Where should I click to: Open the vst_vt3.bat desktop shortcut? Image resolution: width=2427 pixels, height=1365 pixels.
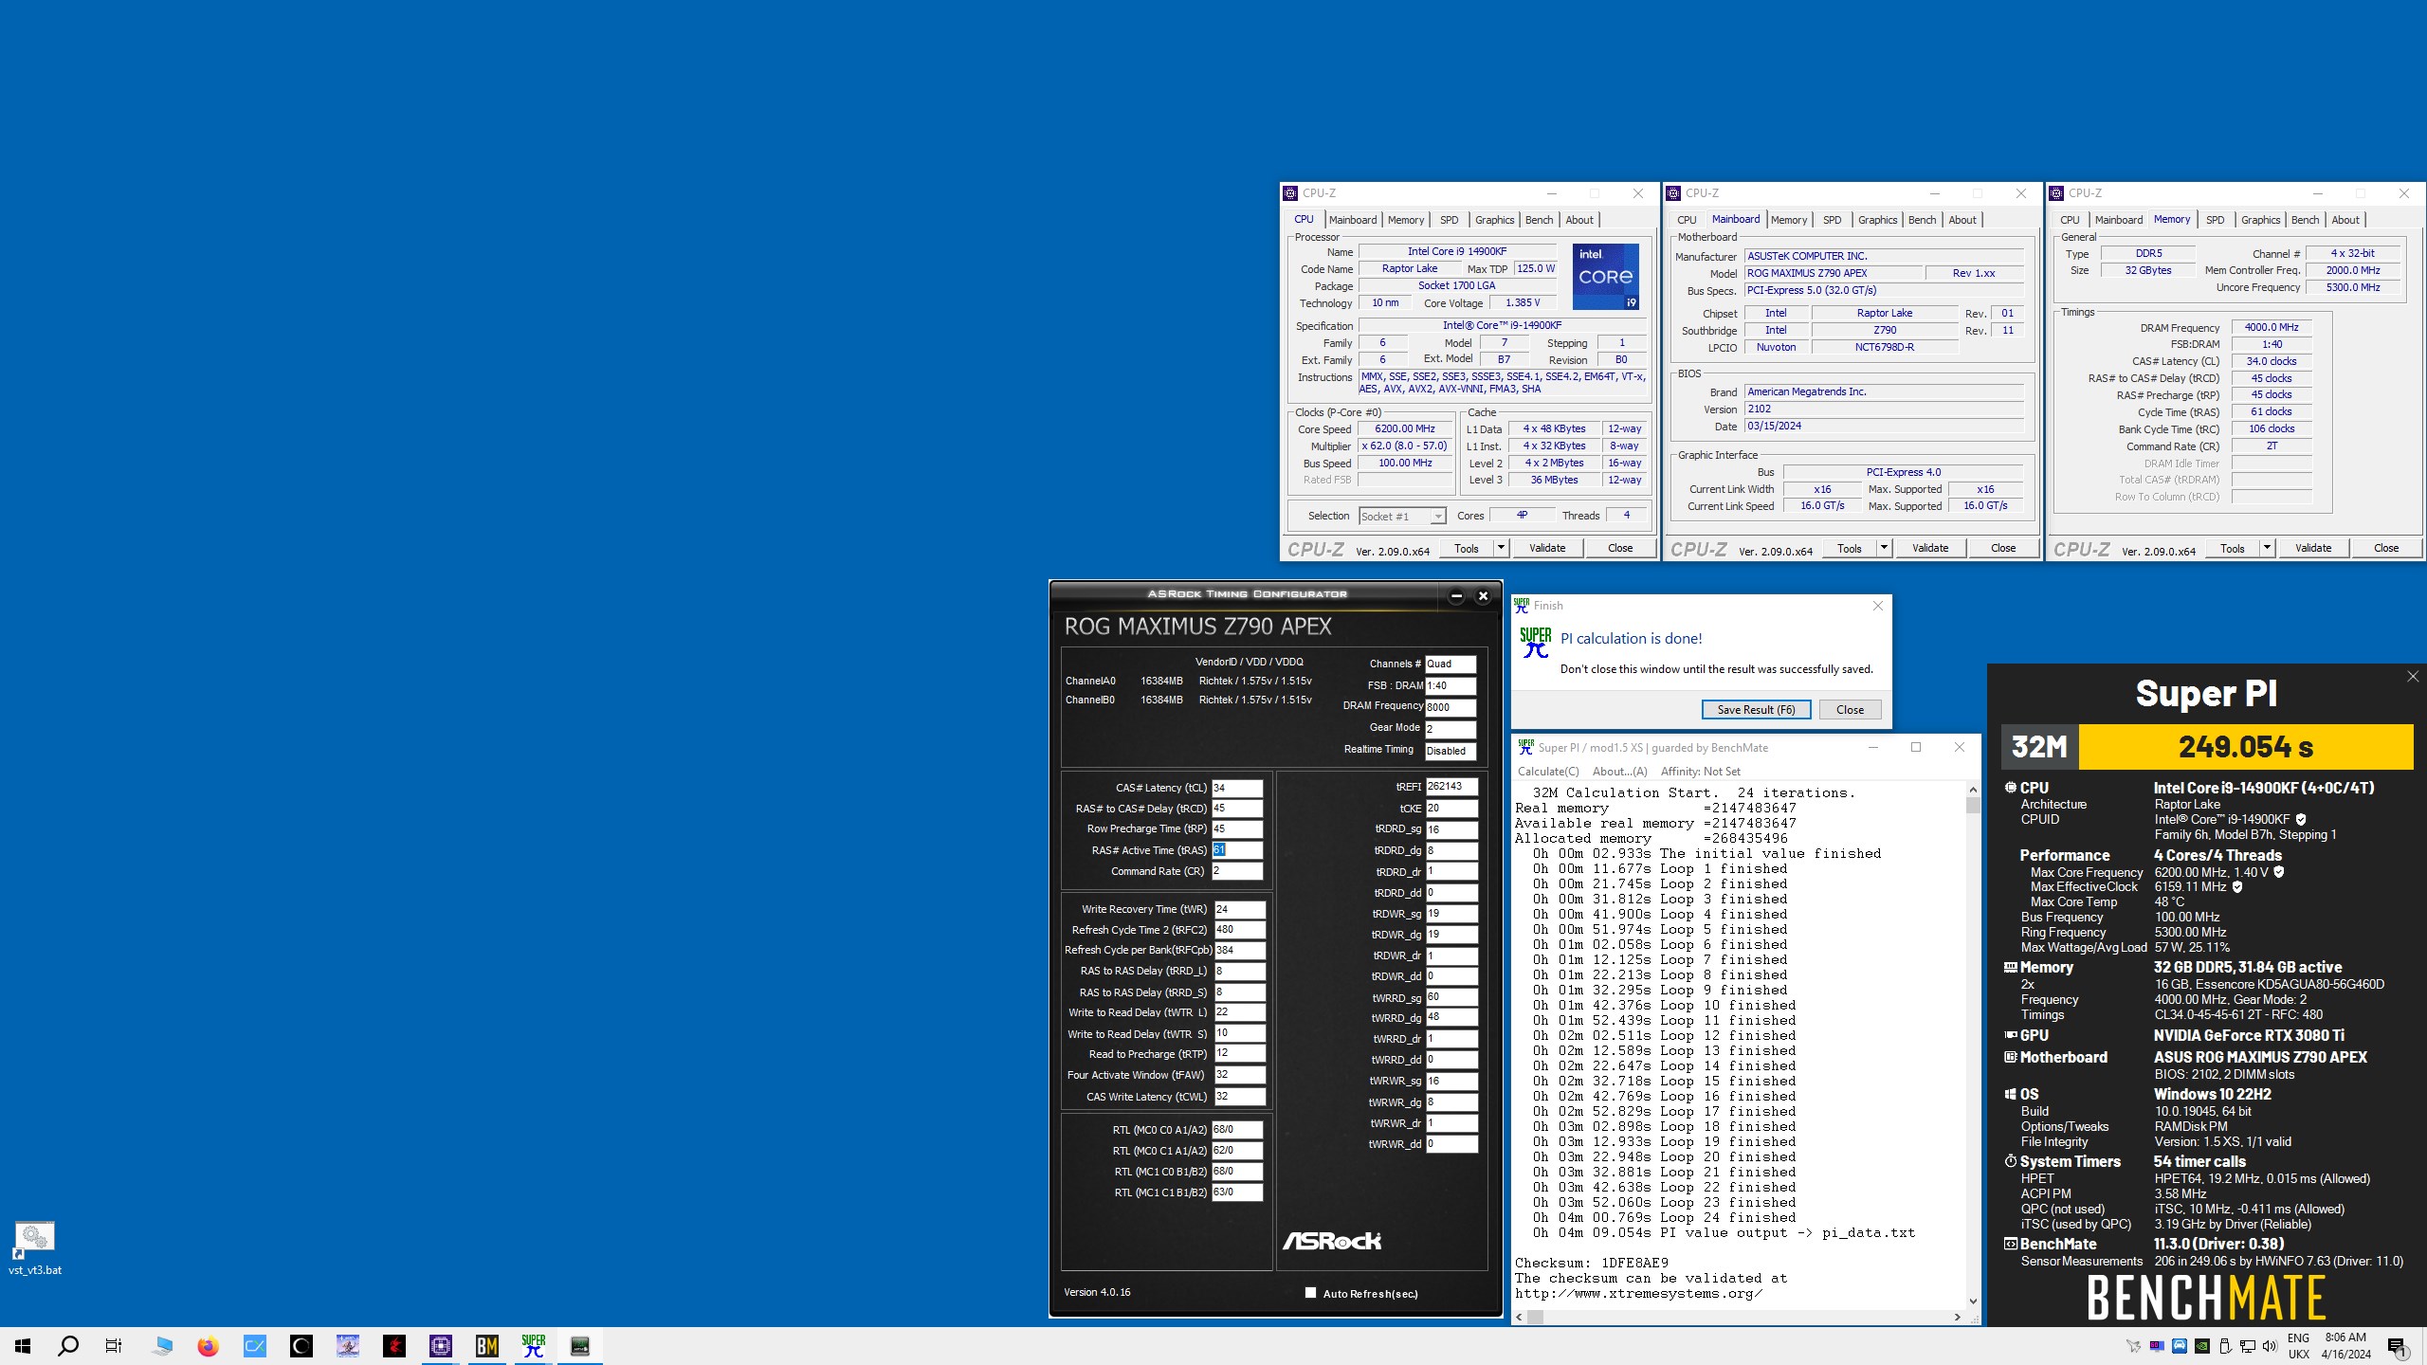(35, 1247)
